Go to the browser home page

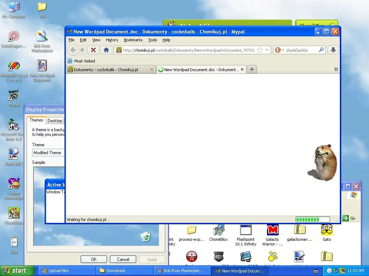pos(106,50)
